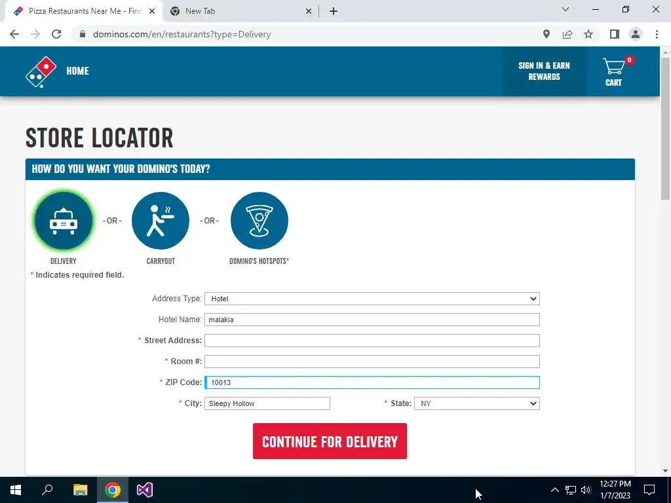Toggle the browser side panel
The width and height of the screenshot is (671, 503).
pyautogui.click(x=615, y=34)
